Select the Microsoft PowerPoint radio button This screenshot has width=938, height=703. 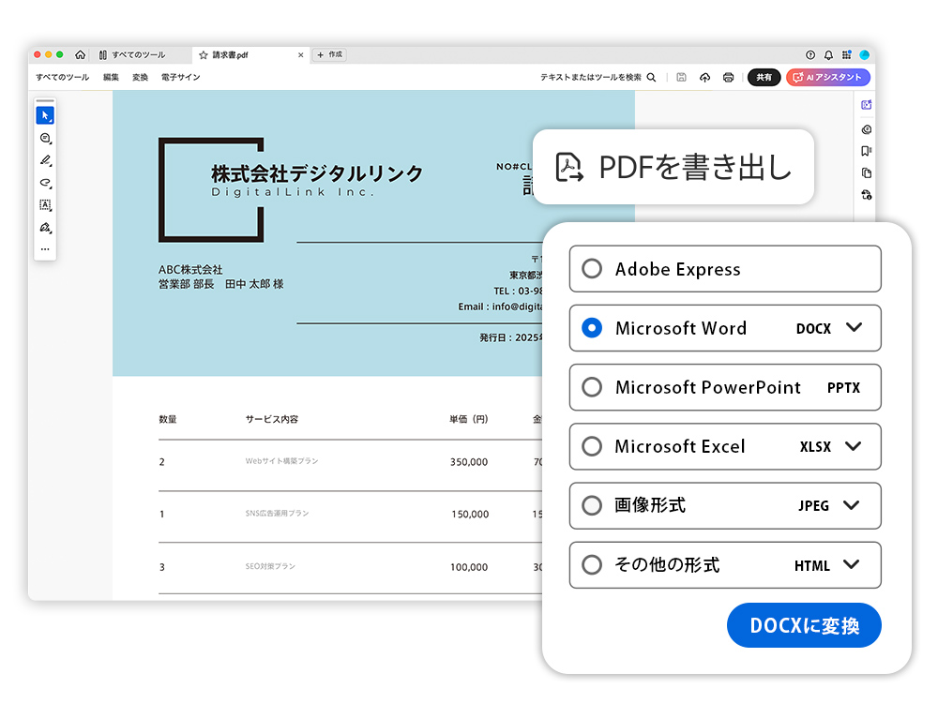[x=592, y=387]
